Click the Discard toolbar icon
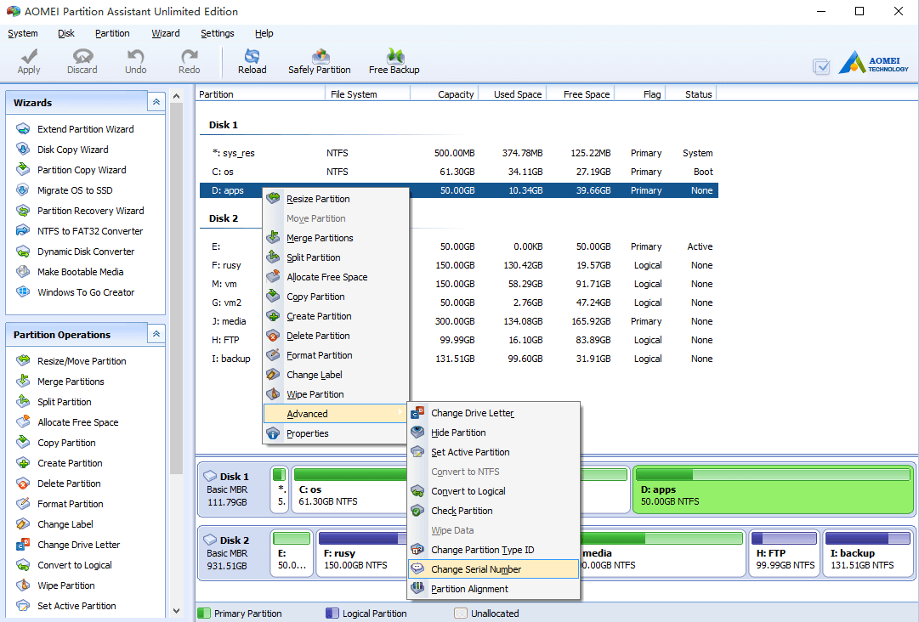919x622 pixels. pyautogui.click(x=82, y=56)
